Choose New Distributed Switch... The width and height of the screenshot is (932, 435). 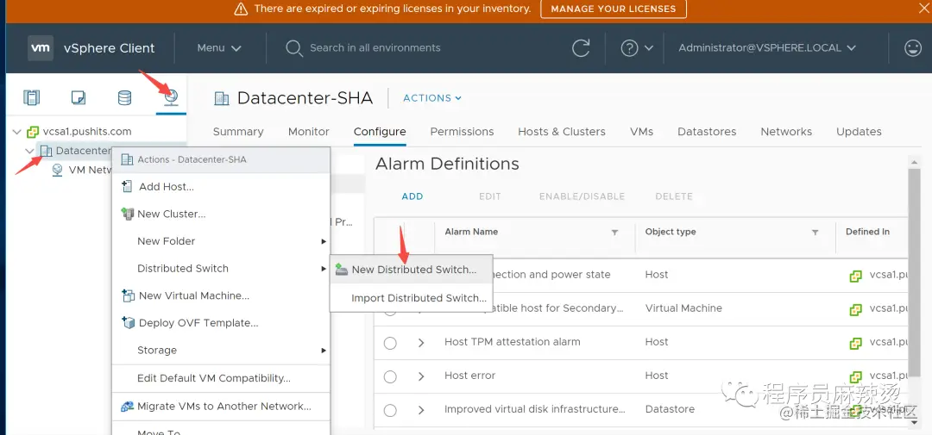tap(412, 270)
